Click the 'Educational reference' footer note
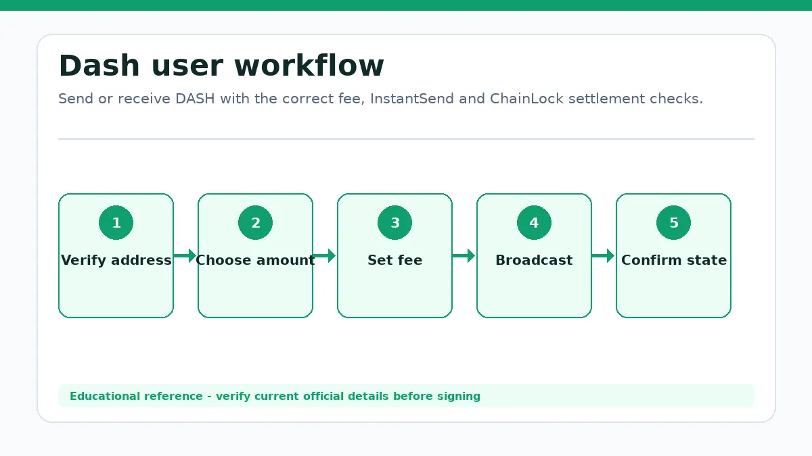The width and height of the screenshot is (812, 456). point(275,397)
